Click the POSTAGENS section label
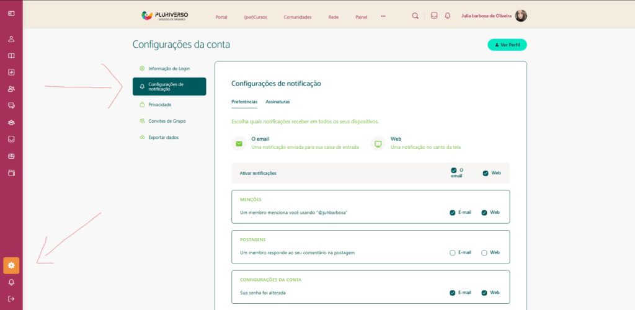The image size is (635, 310). [253, 239]
